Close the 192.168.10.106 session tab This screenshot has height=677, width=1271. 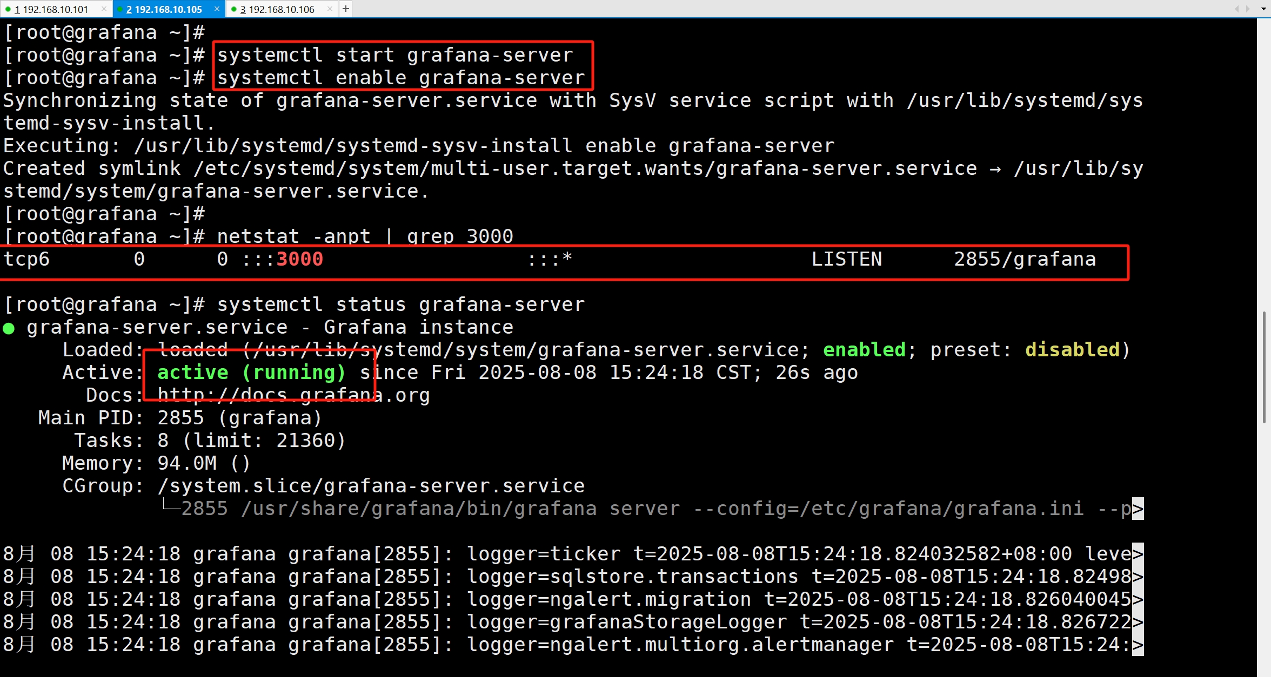click(x=330, y=9)
